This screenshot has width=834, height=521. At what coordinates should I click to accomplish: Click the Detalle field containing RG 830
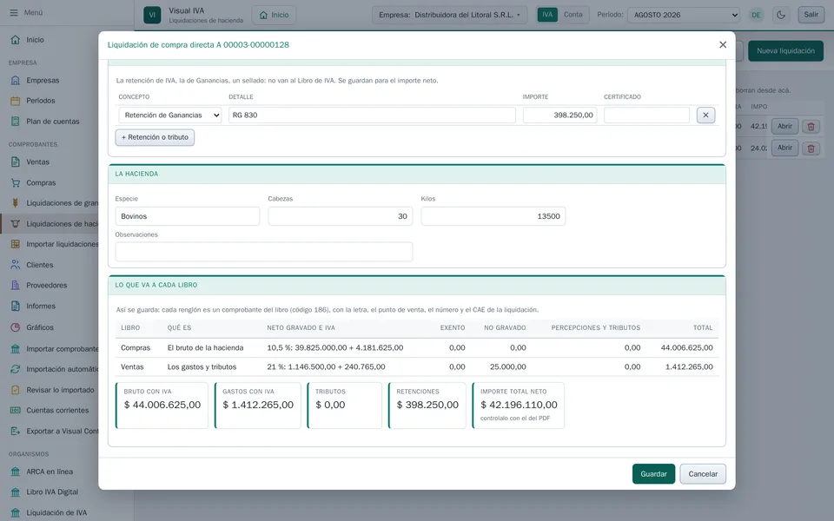pyautogui.click(x=372, y=115)
